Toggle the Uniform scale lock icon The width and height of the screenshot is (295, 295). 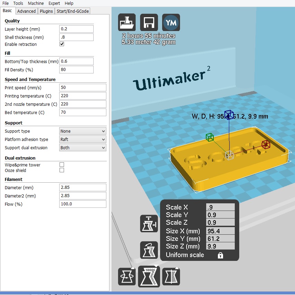click(x=220, y=255)
